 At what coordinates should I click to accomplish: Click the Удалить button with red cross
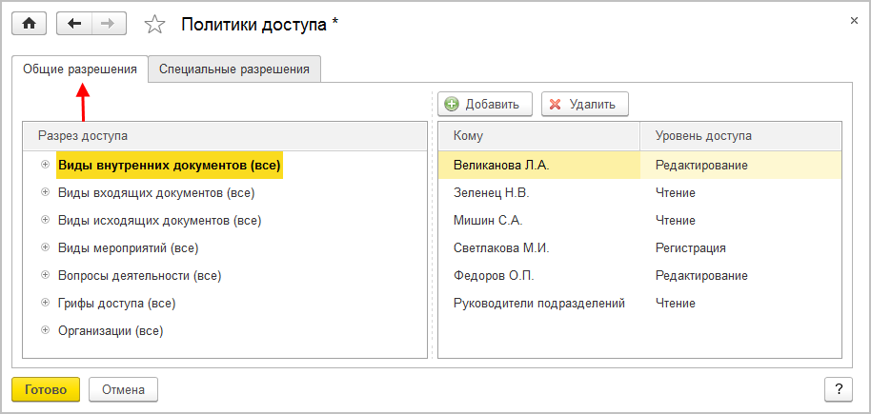click(584, 105)
